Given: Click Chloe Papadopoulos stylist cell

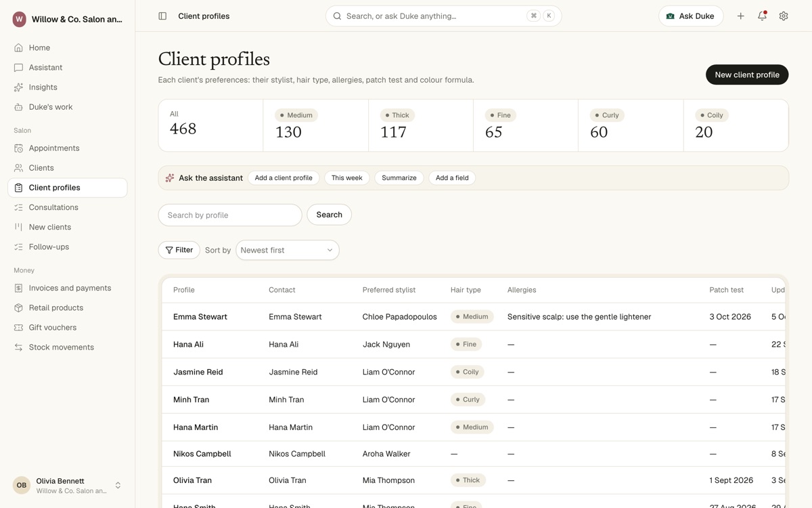Looking at the screenshot, I should pos(400,317).
